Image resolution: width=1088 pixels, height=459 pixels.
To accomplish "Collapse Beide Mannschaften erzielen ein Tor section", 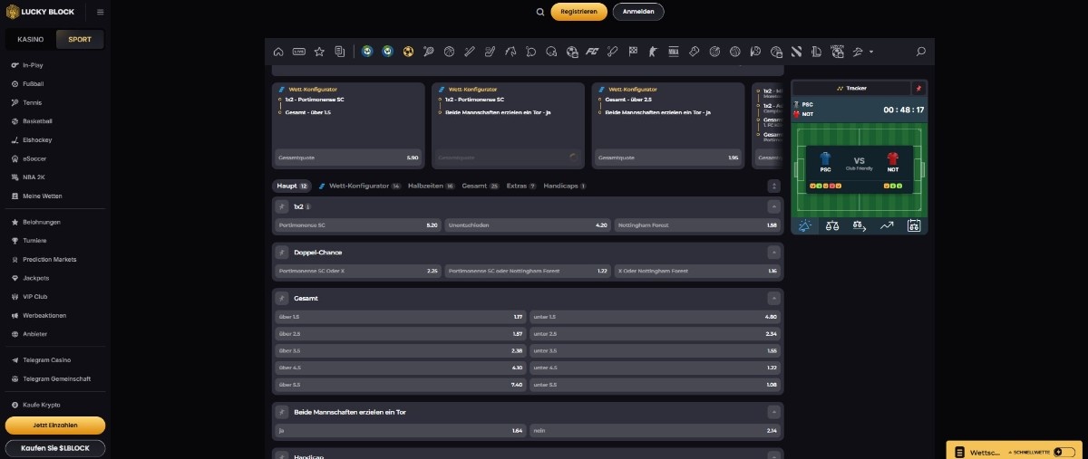I will (x=773, y=412).
